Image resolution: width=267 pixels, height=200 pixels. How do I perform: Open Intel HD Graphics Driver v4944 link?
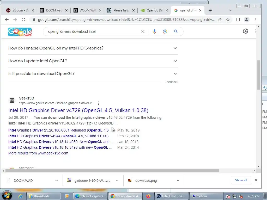point(58,136)
